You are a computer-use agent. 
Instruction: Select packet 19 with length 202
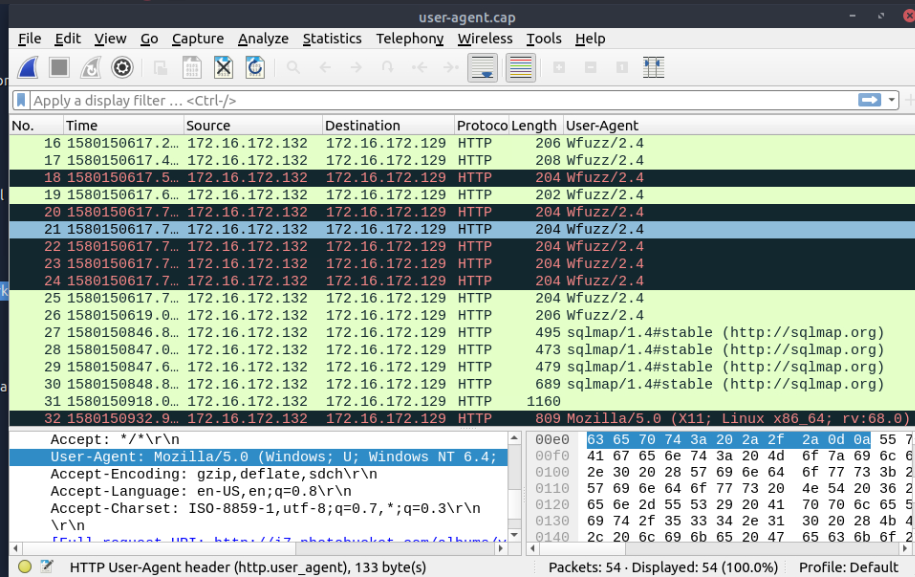coord(462,195)
